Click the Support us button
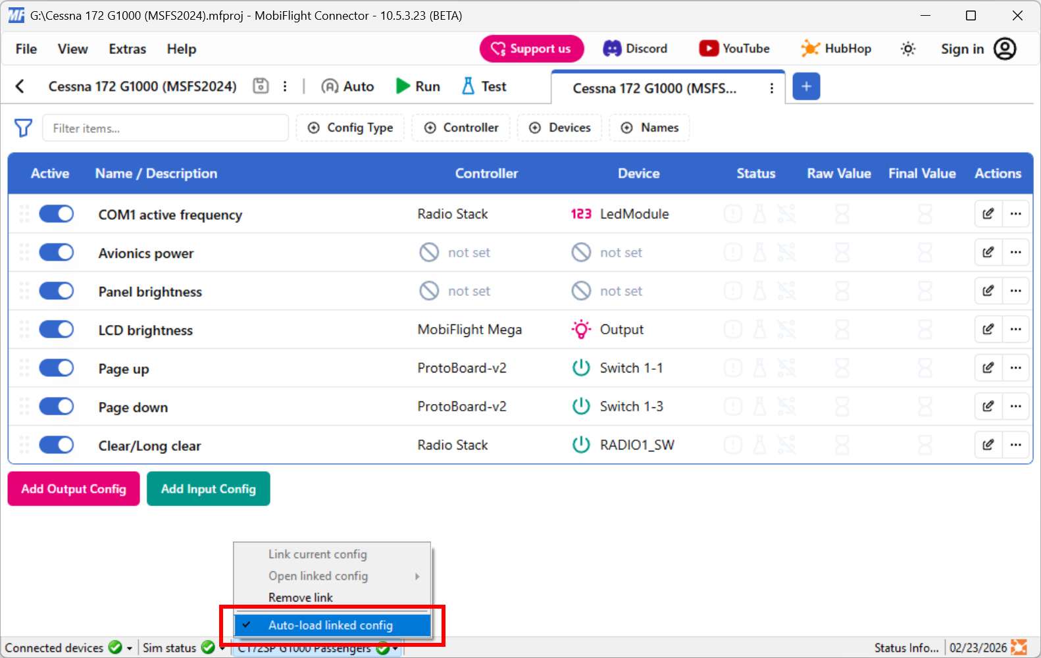The width and height of the screenshot is (1041, 658). pyautogui.click(x=531, y=49)
